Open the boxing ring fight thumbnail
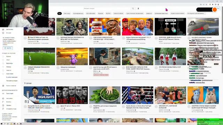The width and height of the screenshot is (223, 125). click(138, 95)
